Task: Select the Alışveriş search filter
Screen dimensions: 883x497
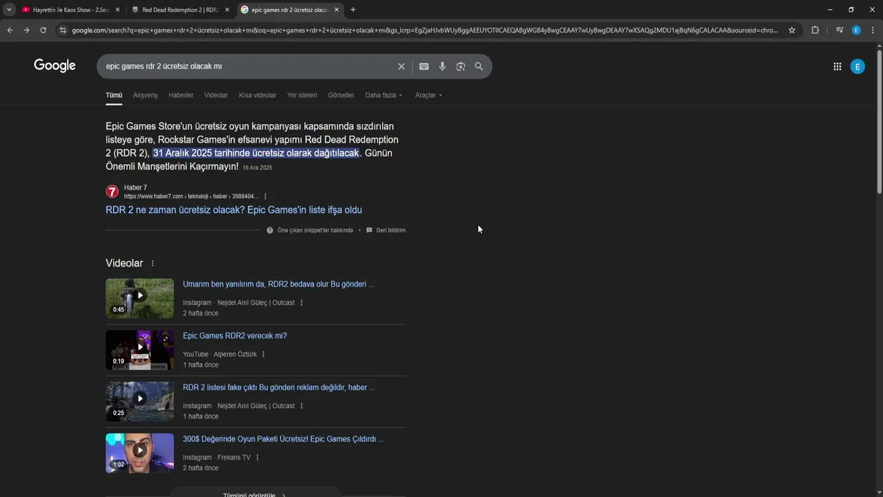Action: click(145, 95)
